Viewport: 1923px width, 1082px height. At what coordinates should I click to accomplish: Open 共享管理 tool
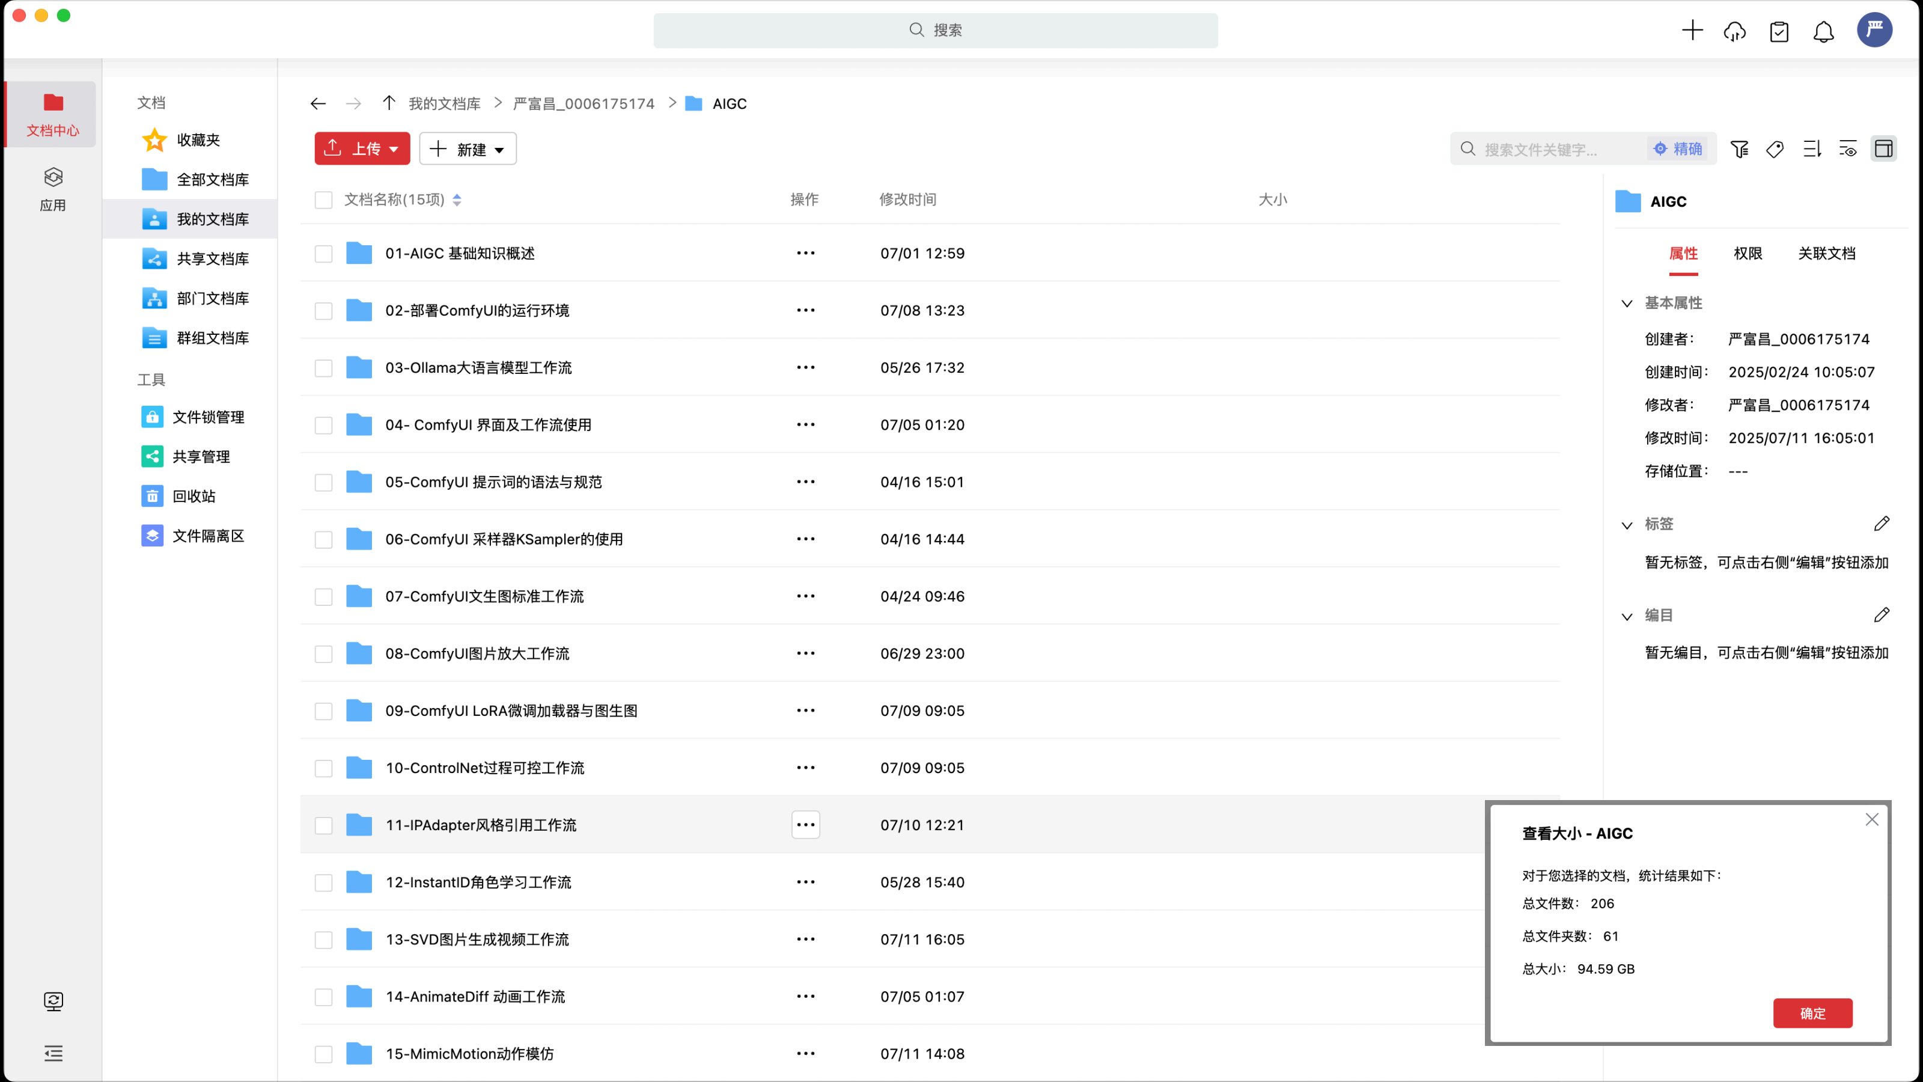(x=187, y=456)
